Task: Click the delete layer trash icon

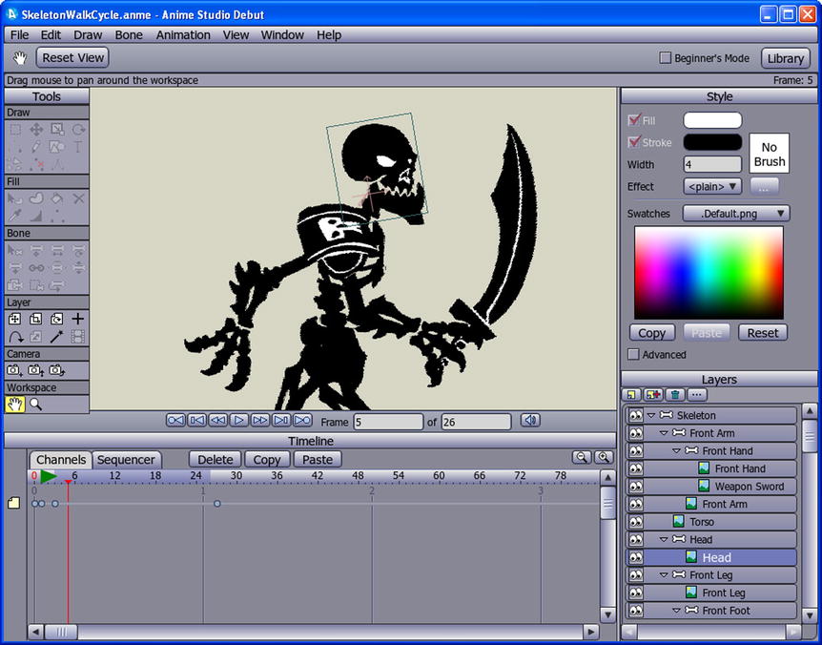Action: click(x=675, y=395)
